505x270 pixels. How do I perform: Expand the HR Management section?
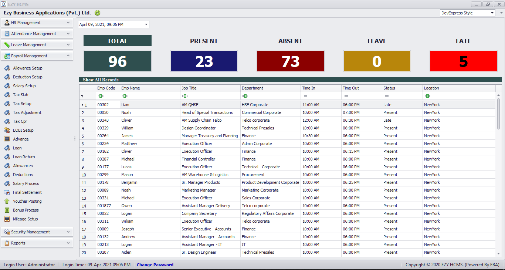click(37, 23)
